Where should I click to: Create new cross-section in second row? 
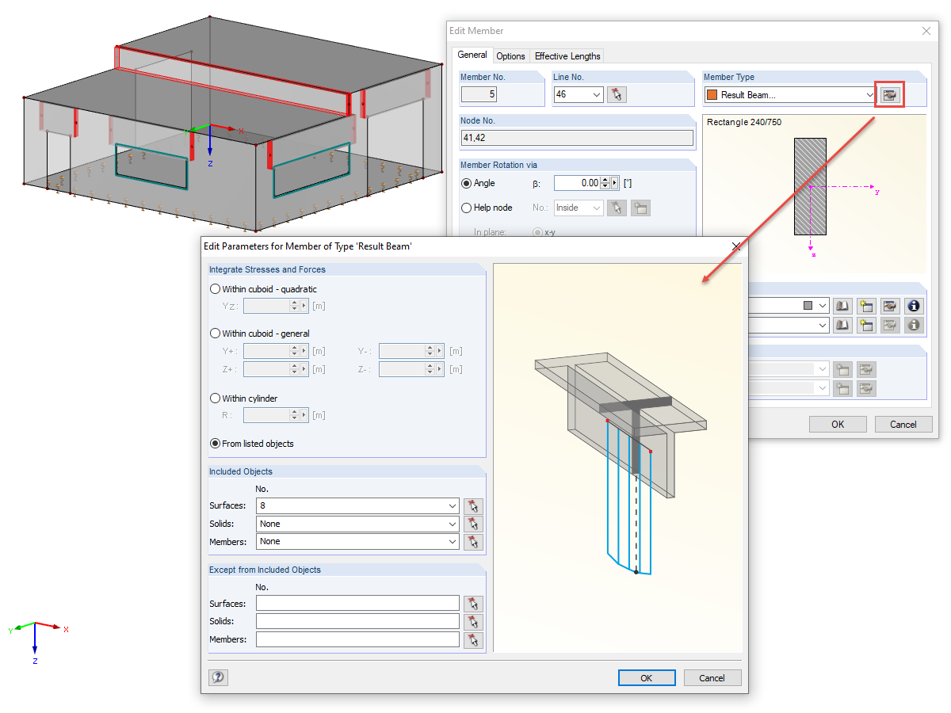[866, 325]
